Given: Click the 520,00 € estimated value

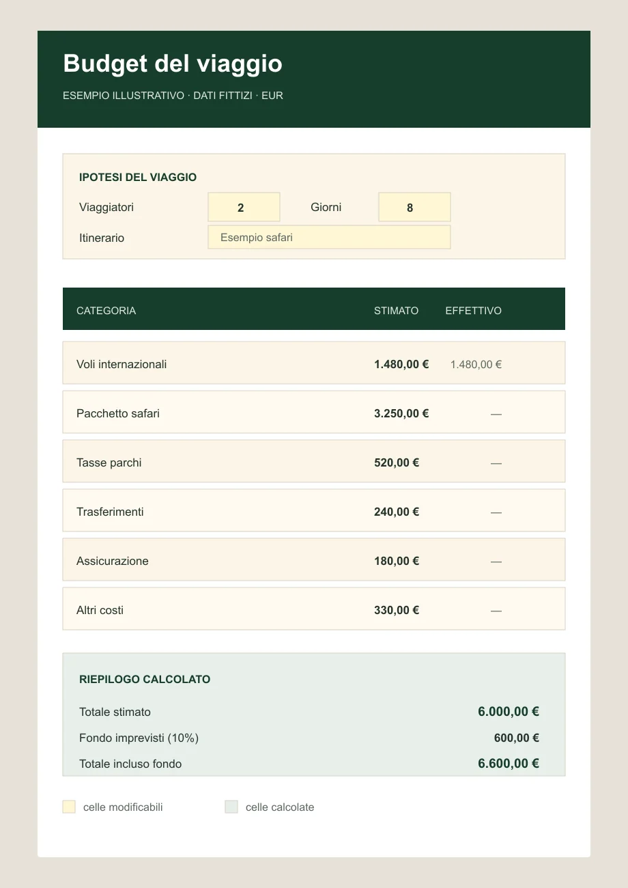Looking at the screenshot, I should tap(397, 462).
